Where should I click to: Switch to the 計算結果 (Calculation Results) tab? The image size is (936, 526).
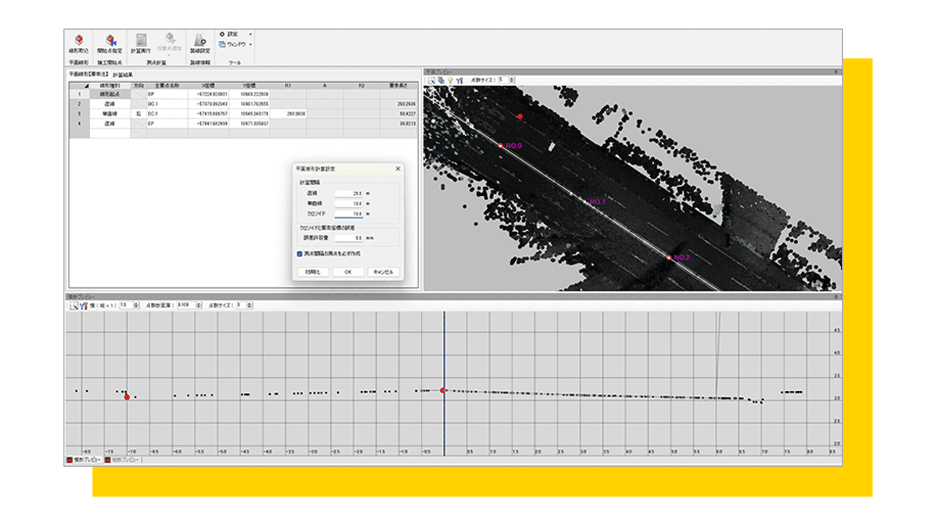pyautogui.click(x=123, y=75)
